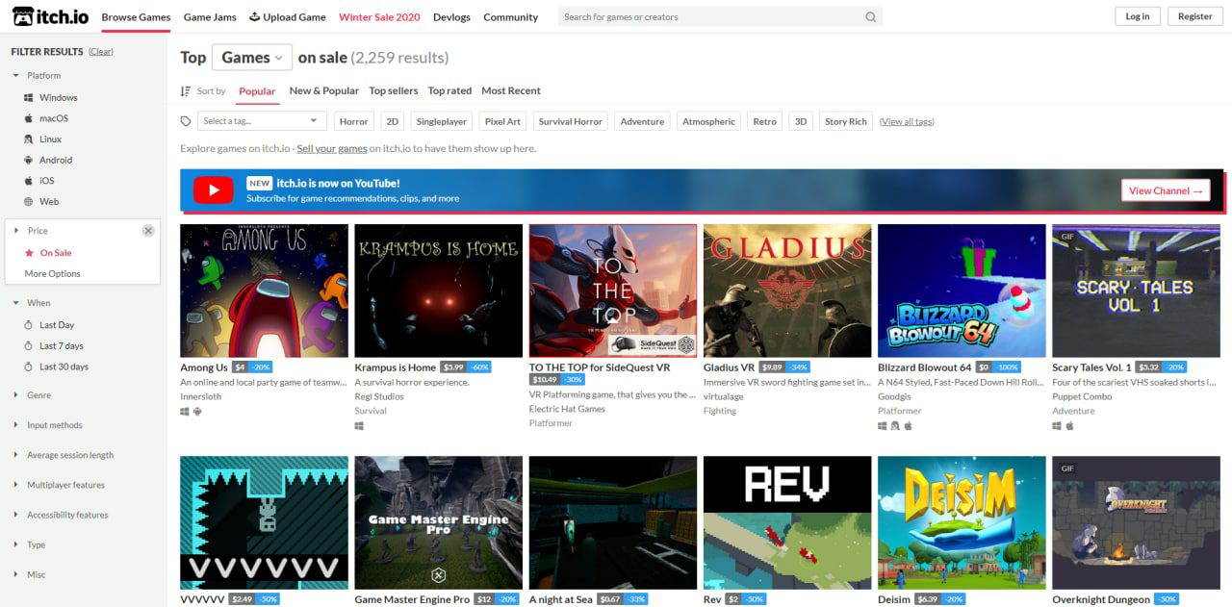1232x607 pixels.
Task: Click the sort icon next to Sort by
Action: pos(186,90)
